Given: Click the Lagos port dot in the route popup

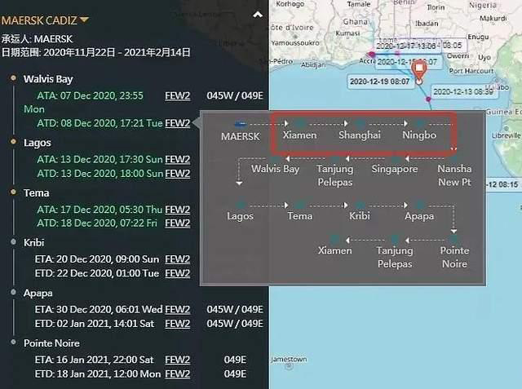Looking at the screenshot, I should (x=241, y=205).
